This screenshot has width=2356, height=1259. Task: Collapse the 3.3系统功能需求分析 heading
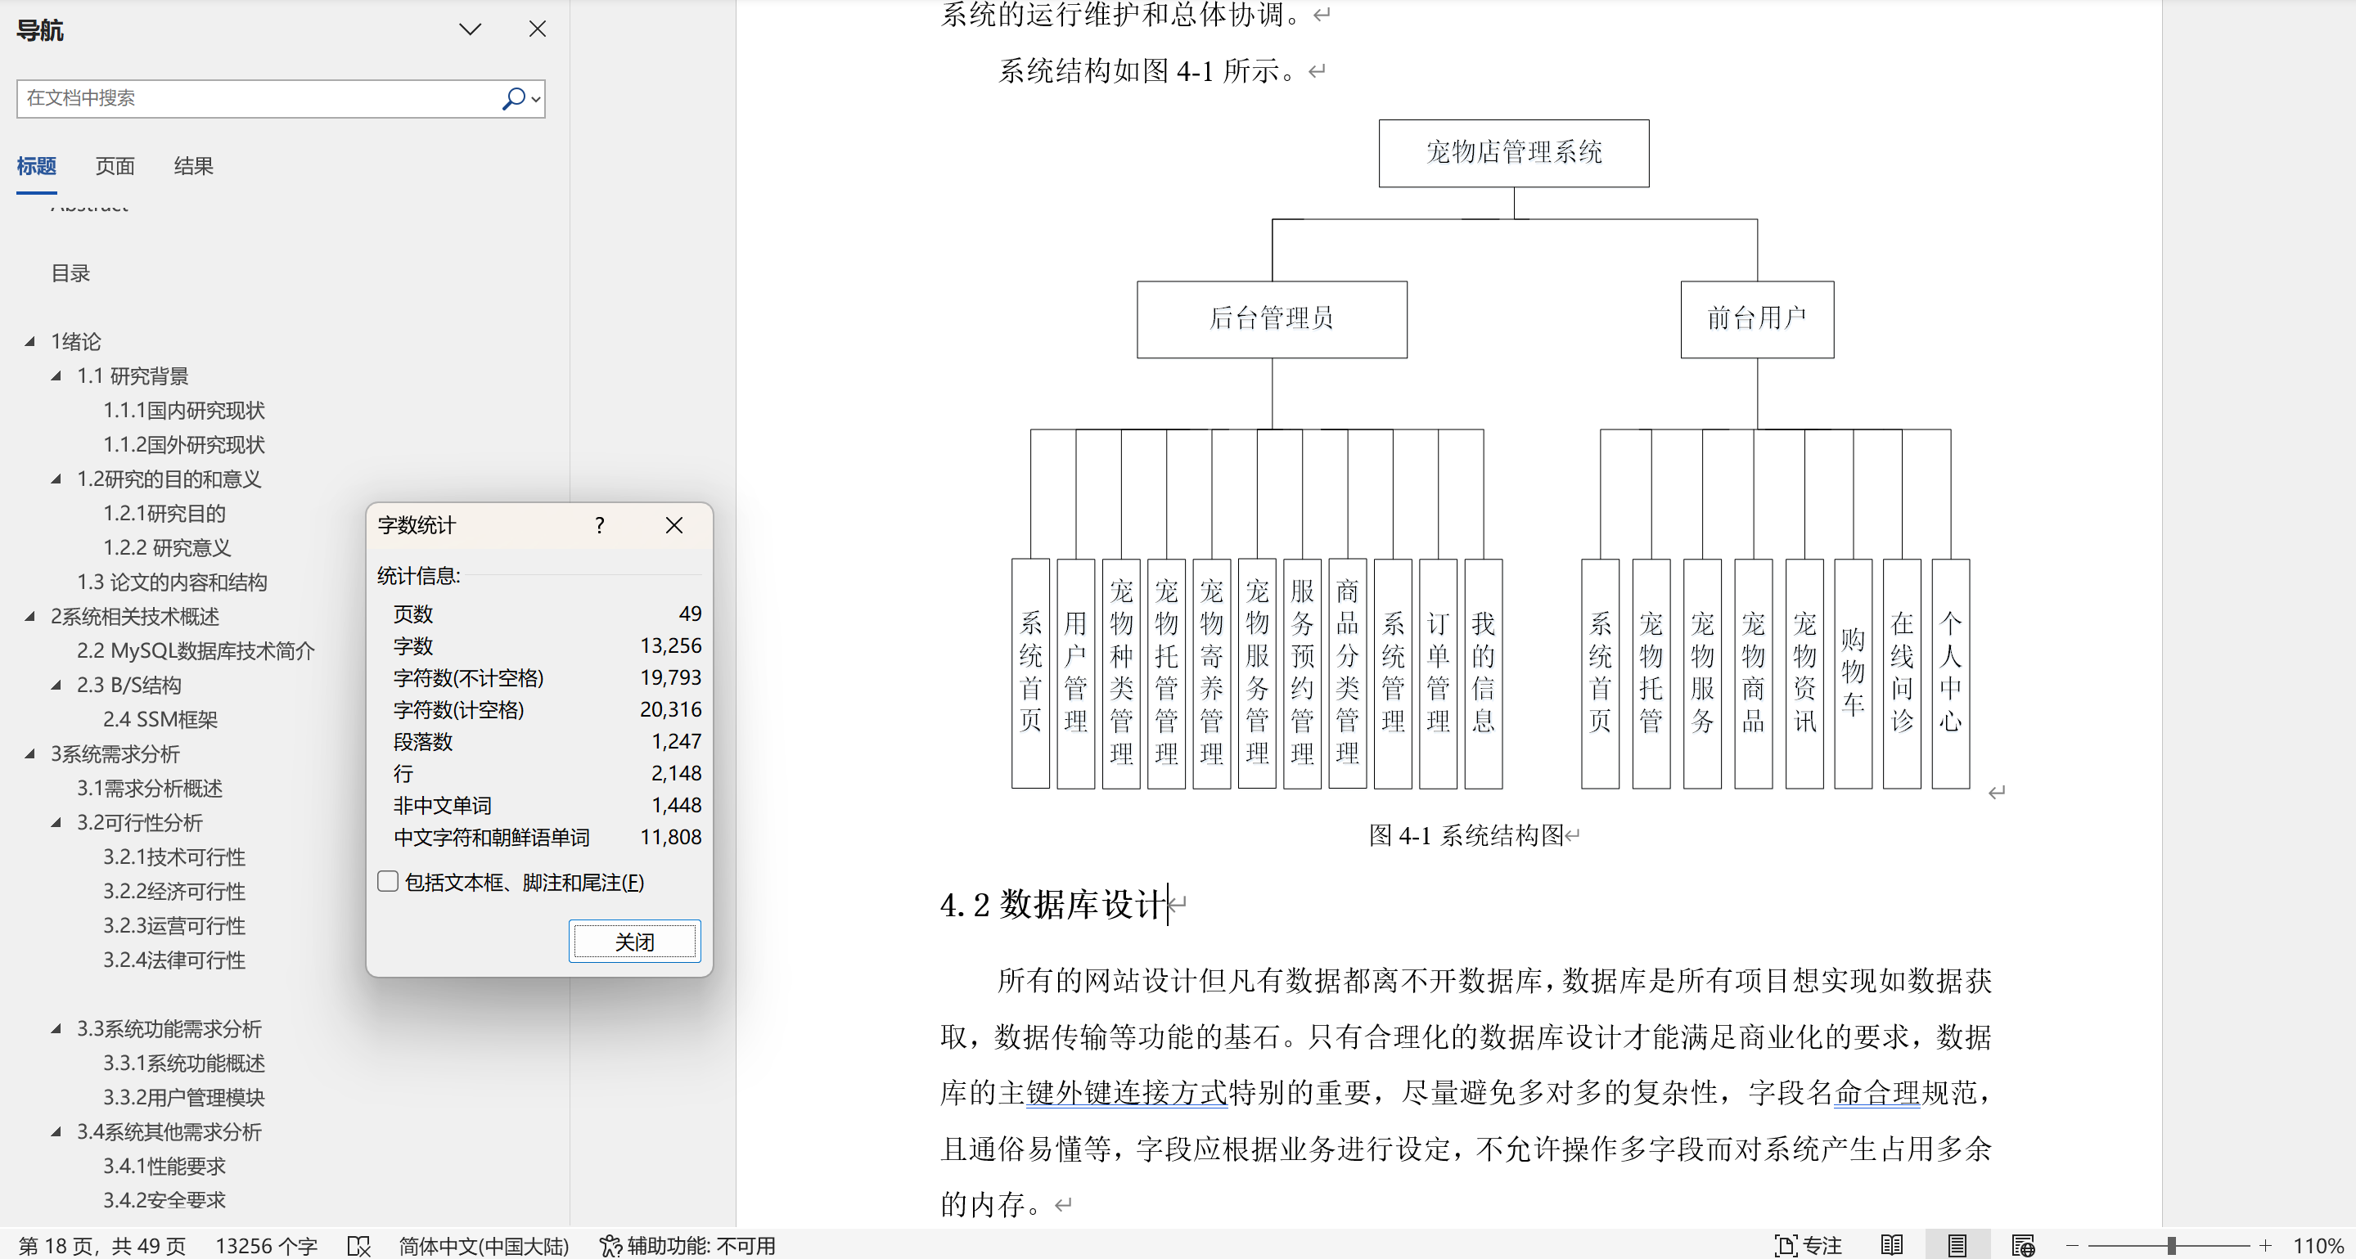(56, 1028)
